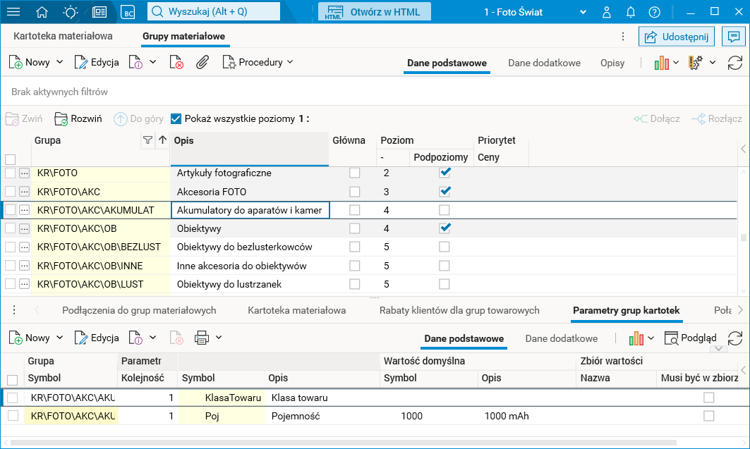This screenshot has width=750, height=449.
Task: Click the paperclip attachments icon
Action: click(x=202, y=62)
